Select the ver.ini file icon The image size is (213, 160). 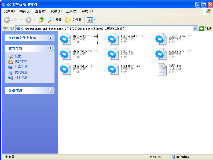113,54
